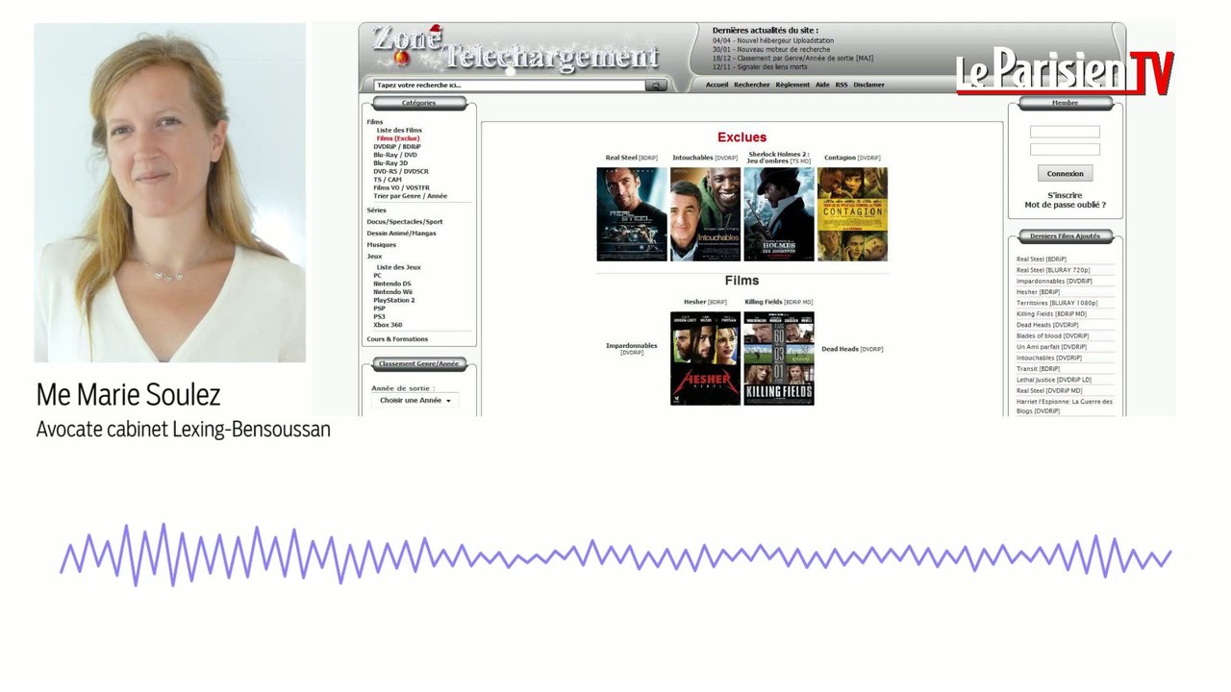Viewport: 1231px width, 692px height.
Task: Click the magnifier search button
Action: (656, 86)
